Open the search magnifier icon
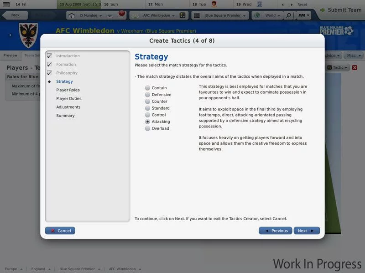The width and height of the screenshot is (365, 273). [x=288, y=15]
